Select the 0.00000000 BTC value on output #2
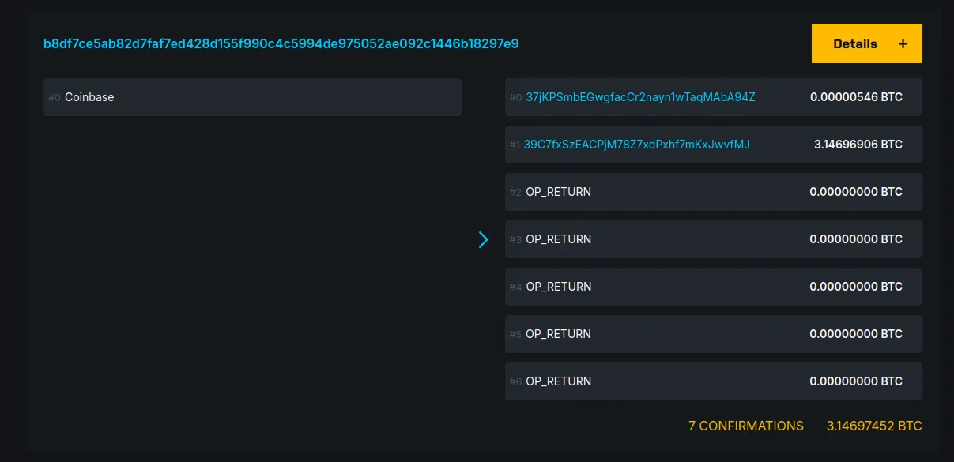The height and width of the screenshot is (462, 954). (x=857, y=191)
